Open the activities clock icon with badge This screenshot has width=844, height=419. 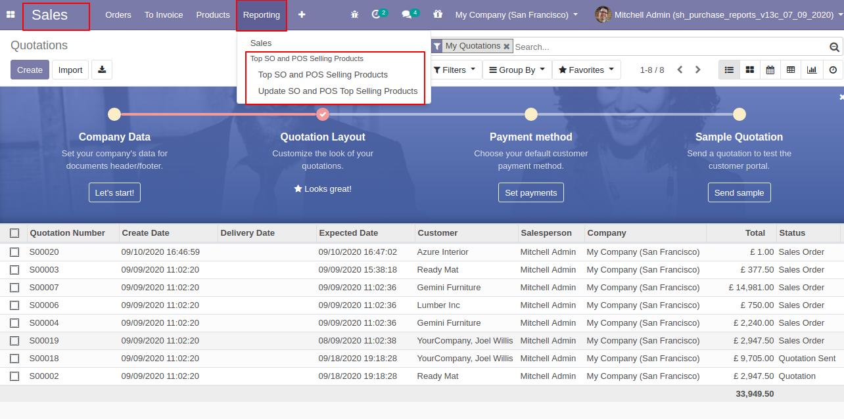[x=377, y=14]
